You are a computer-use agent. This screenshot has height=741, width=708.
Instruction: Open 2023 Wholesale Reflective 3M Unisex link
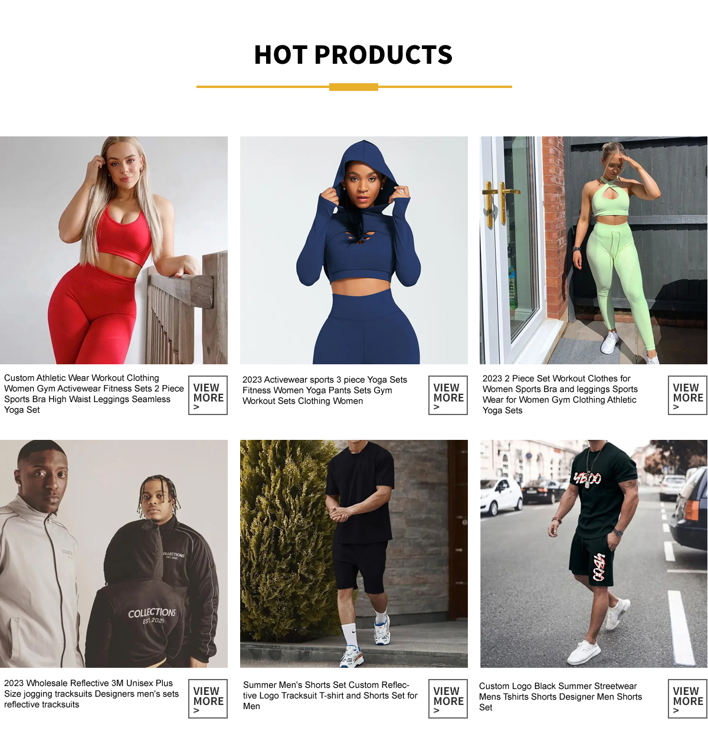[91, 694]
